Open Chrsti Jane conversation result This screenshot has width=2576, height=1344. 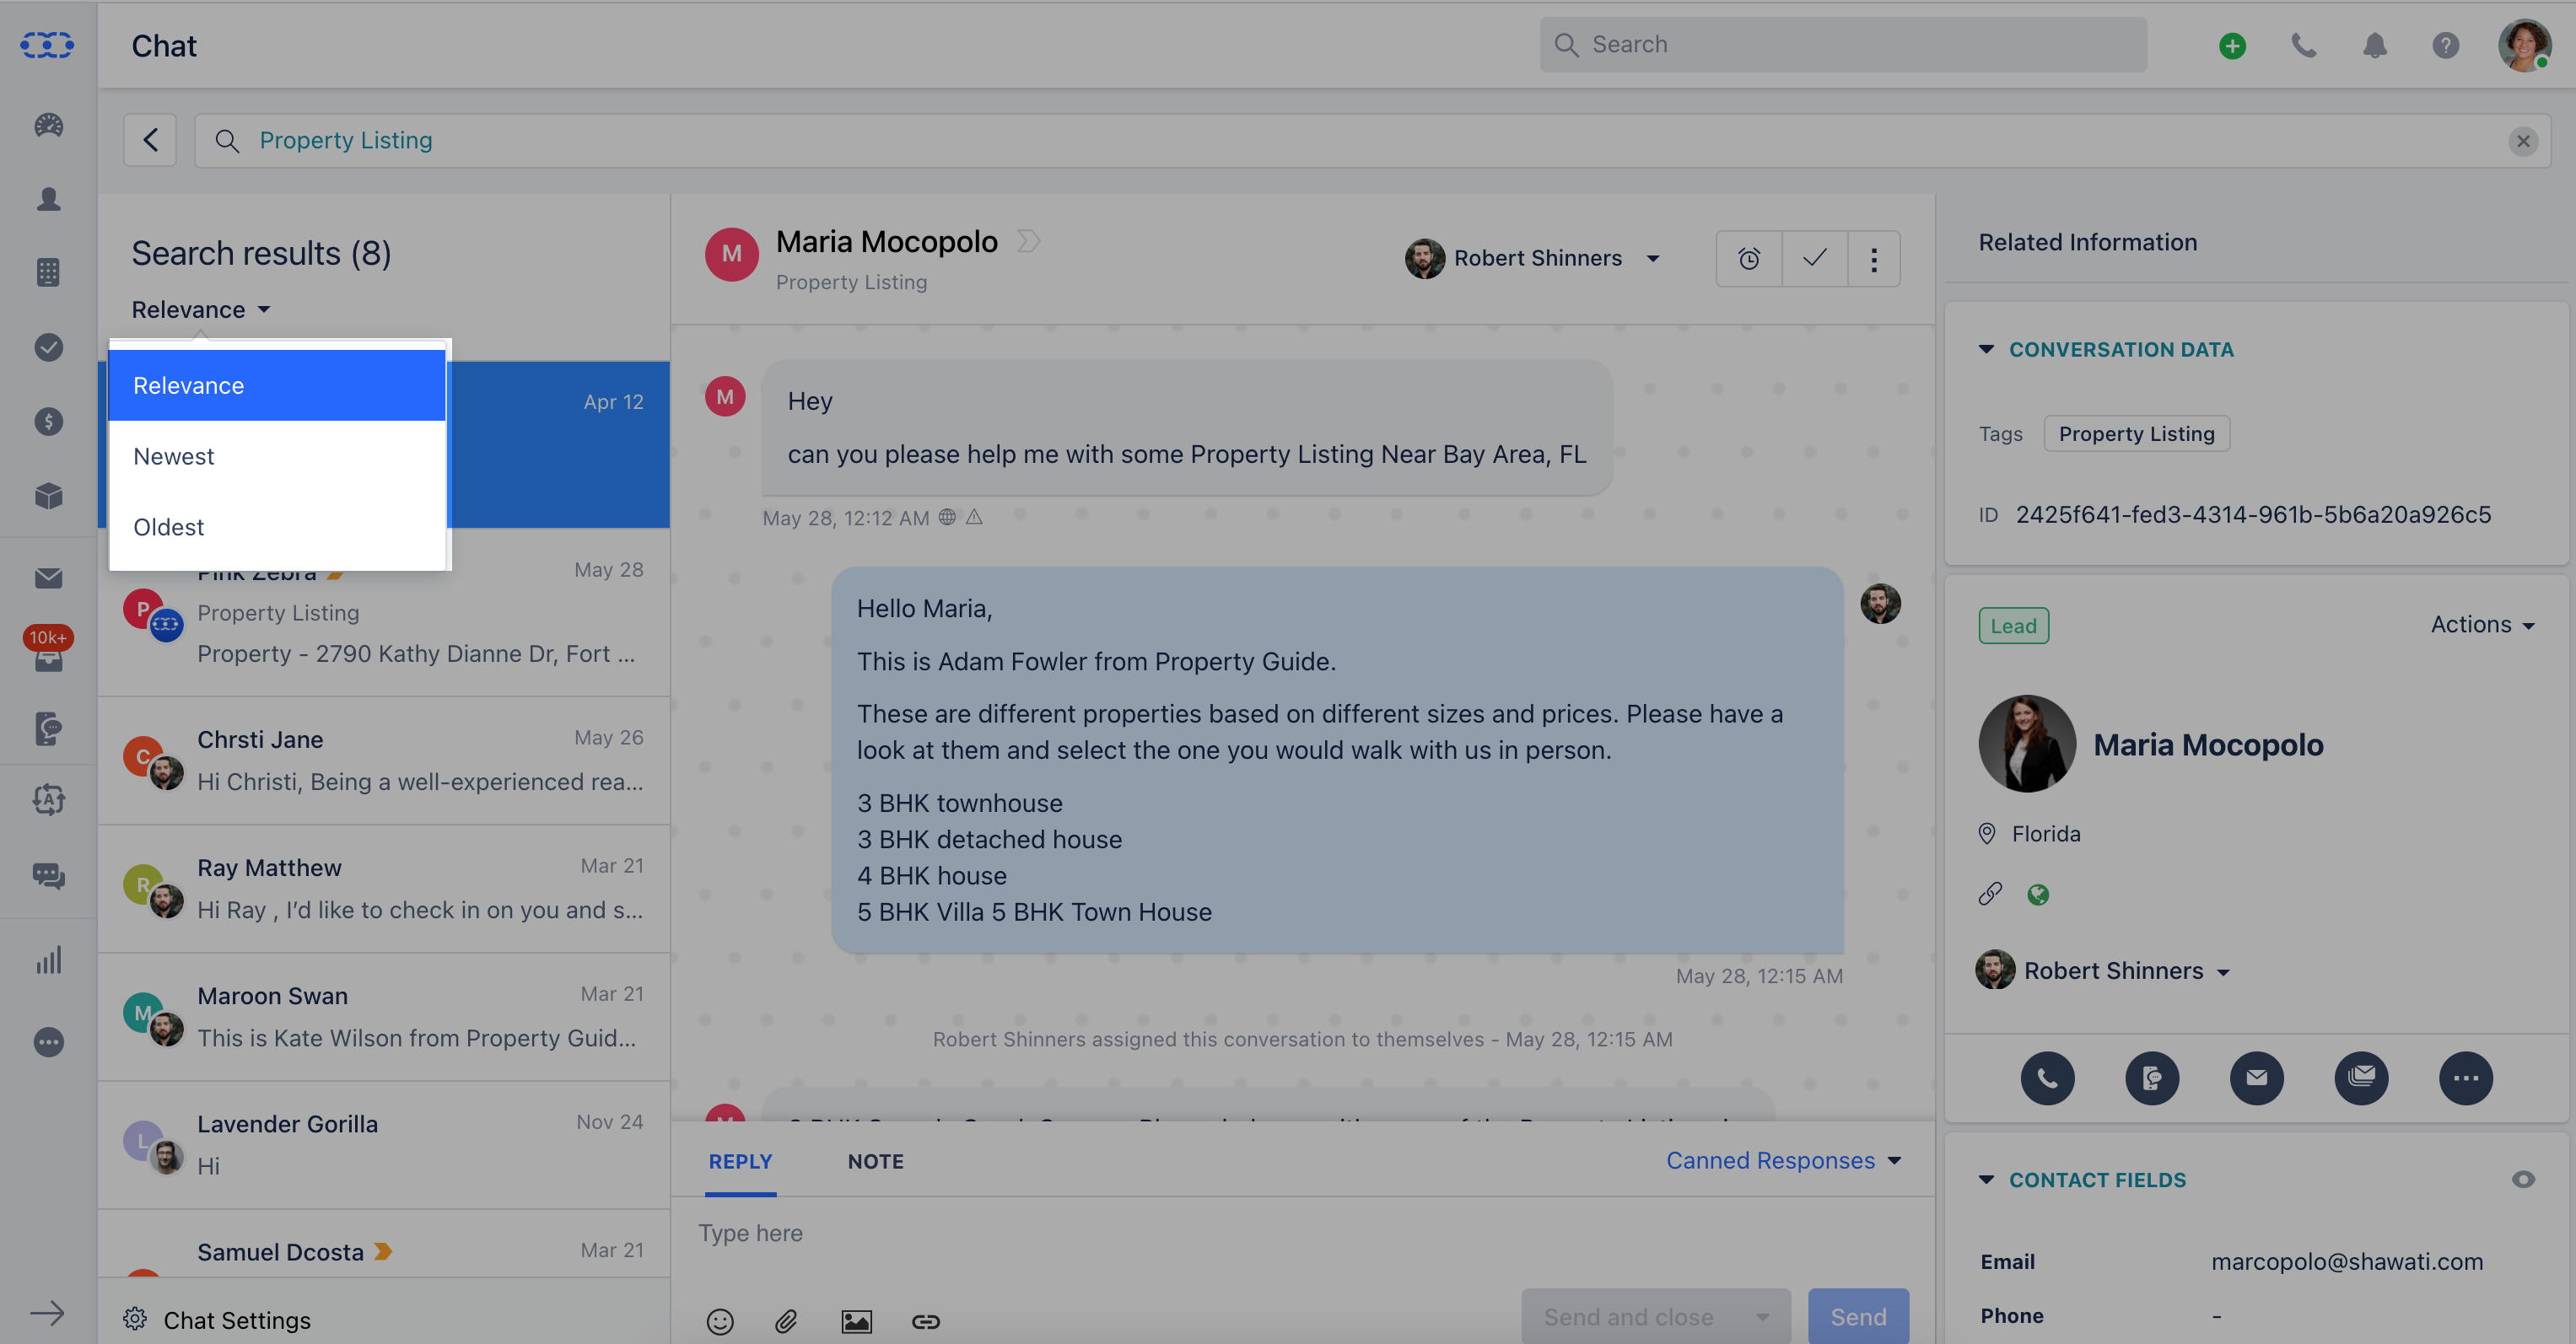[x=384, y=761]
